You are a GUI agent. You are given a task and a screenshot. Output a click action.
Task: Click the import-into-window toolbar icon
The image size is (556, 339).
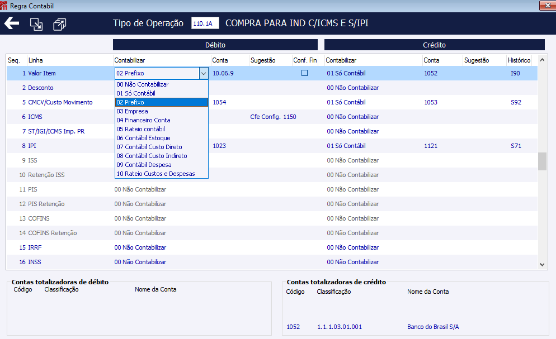[36, 24]
